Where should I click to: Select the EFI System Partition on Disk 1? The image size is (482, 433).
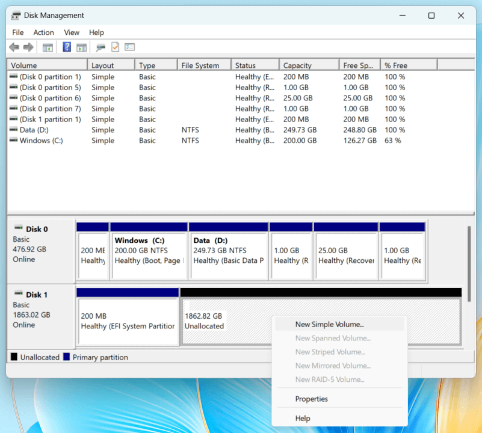[128, 319]
